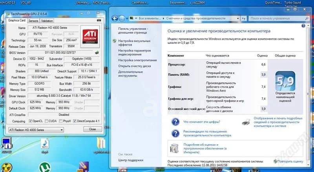Screen dimensions: 314x172
Task: Switch to the Validation tab
Action: point(47,21)
